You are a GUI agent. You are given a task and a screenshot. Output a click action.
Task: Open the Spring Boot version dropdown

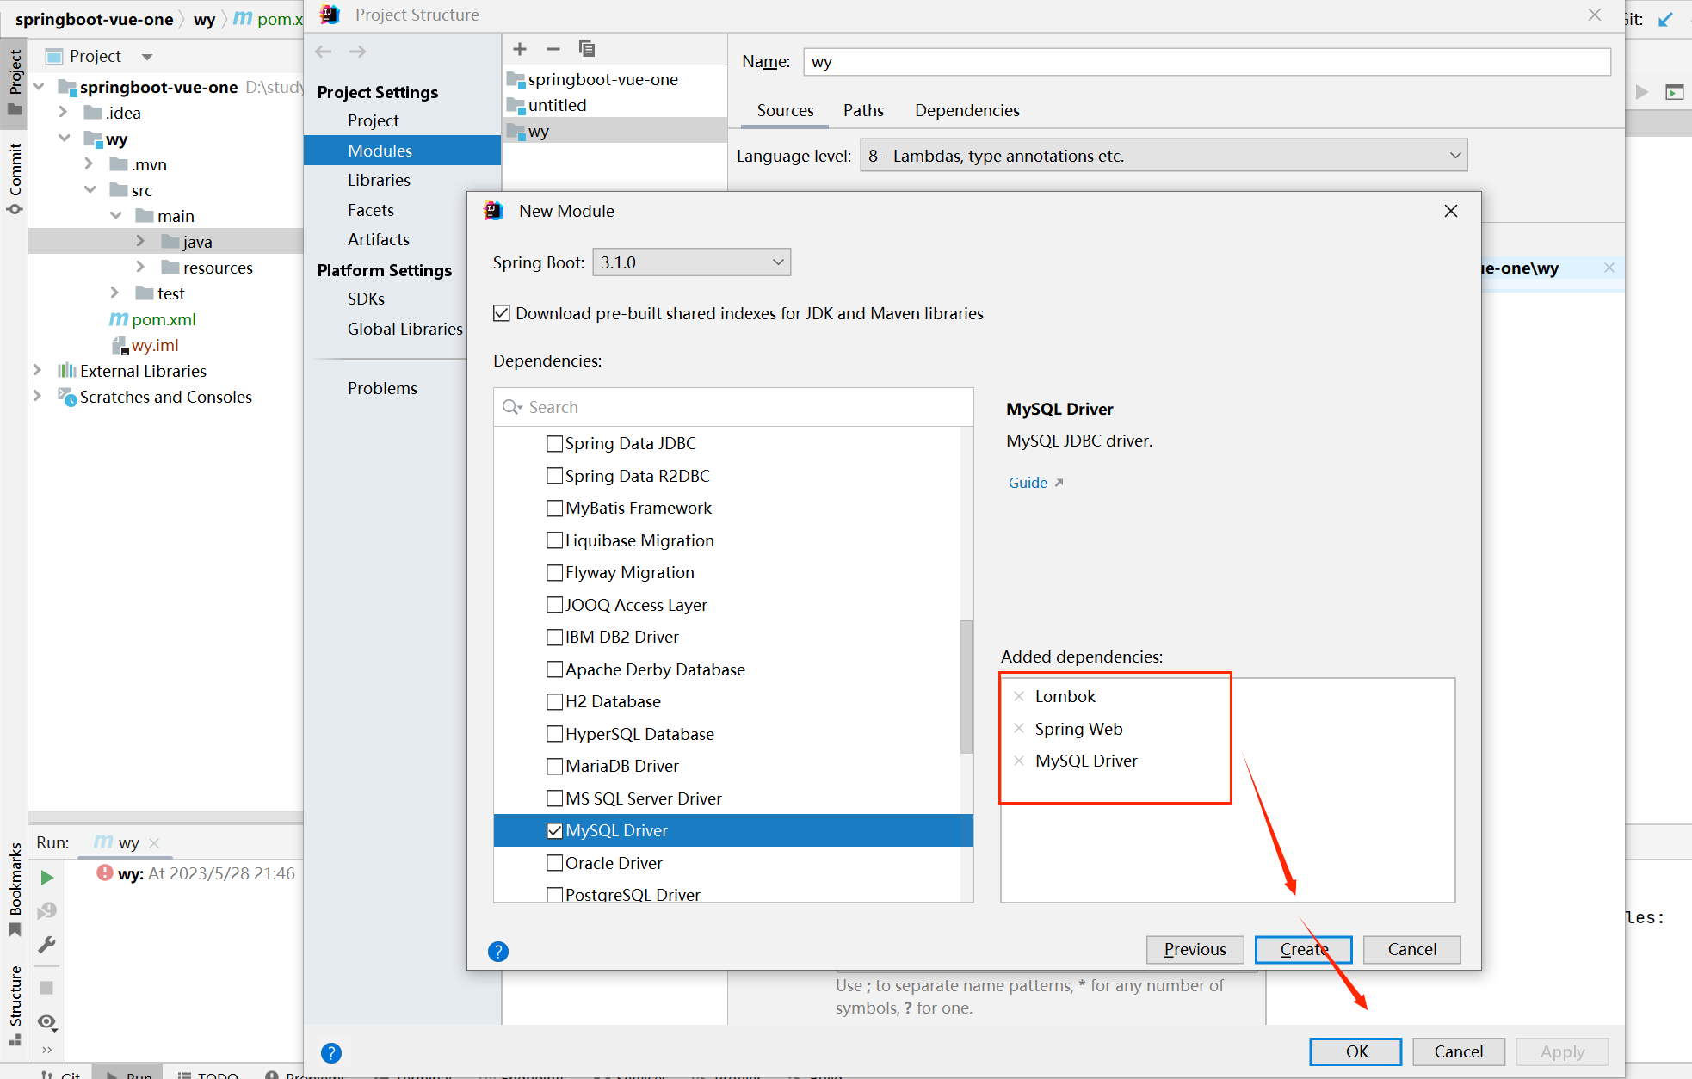pos(691,262)
